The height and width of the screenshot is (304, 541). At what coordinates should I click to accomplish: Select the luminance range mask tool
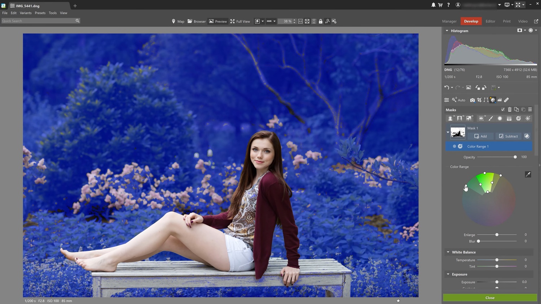(x=528, y=118)
